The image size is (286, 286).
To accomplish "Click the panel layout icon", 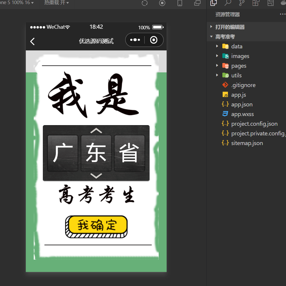I will (x=271, y=3).
